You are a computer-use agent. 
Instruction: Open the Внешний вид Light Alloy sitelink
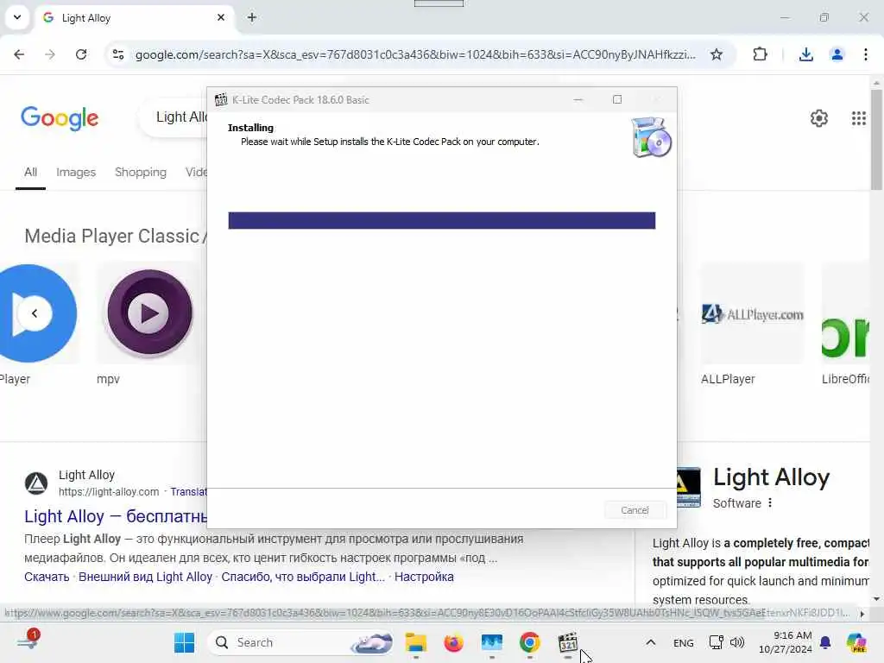click(x=145, y=577)
